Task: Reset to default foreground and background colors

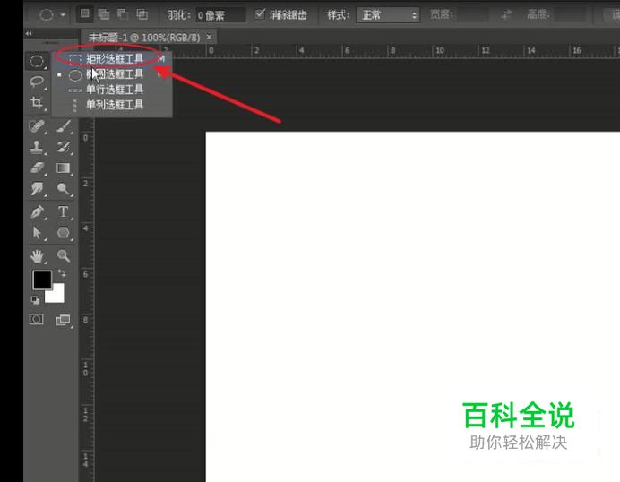Action: tap(35, 300)
